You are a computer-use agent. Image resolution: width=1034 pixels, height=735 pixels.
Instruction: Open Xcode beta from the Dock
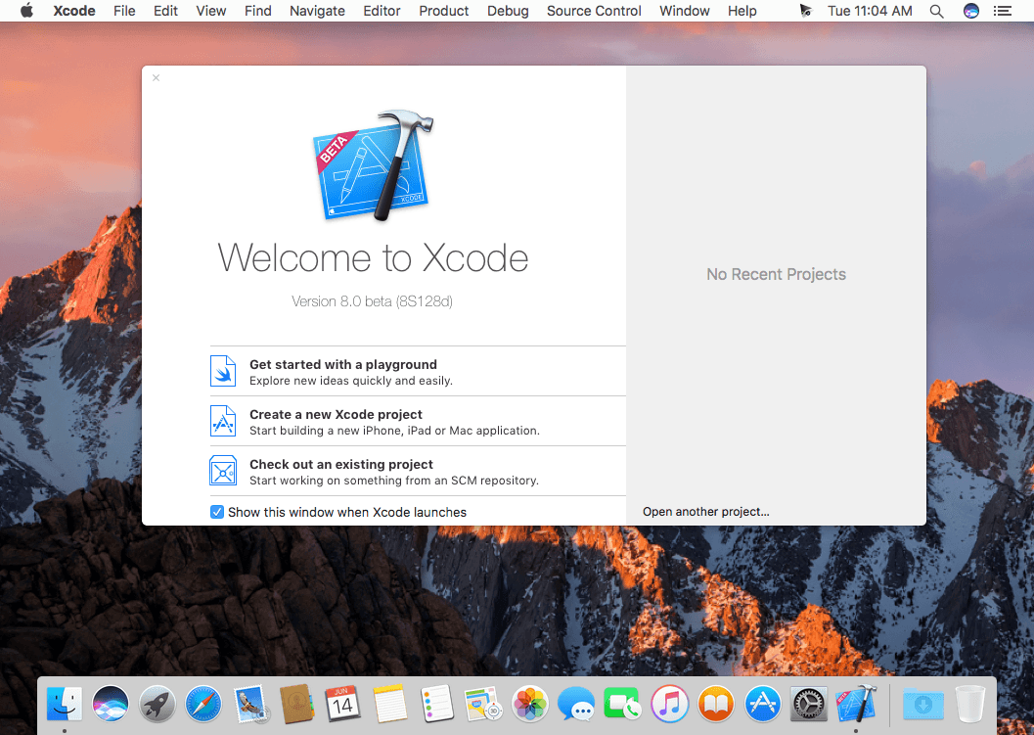click(x=856, y=704)
